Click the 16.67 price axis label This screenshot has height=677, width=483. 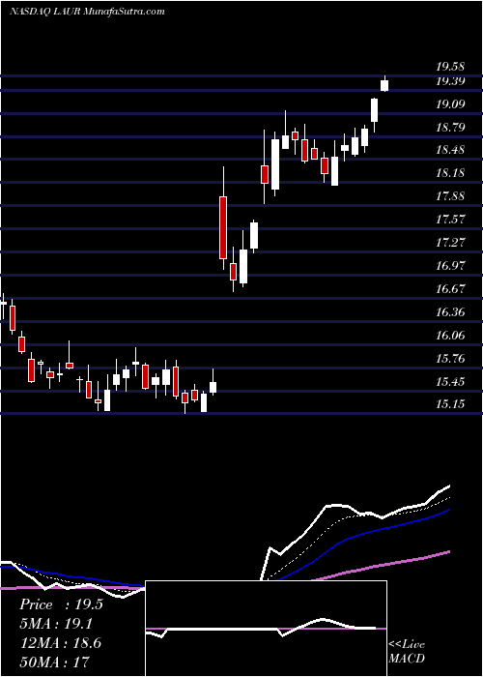coord(449,288)
